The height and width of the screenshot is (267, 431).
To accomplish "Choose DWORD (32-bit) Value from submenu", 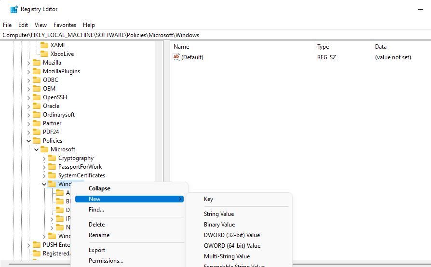I will pyautogui.click(x=231, y=235).
